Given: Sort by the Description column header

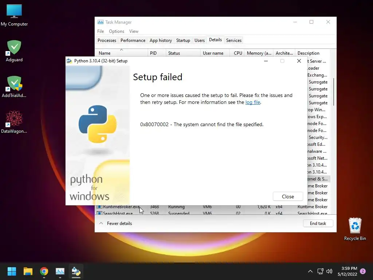Looking at the screenshot, I should 312,53.
